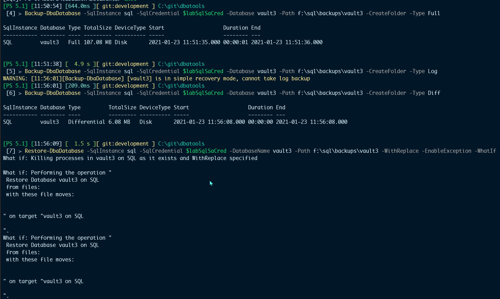Image resolution: width=500 pixels, height=299 pixels.
Task: Select the -Type Log argument
Action: (424, 71)
